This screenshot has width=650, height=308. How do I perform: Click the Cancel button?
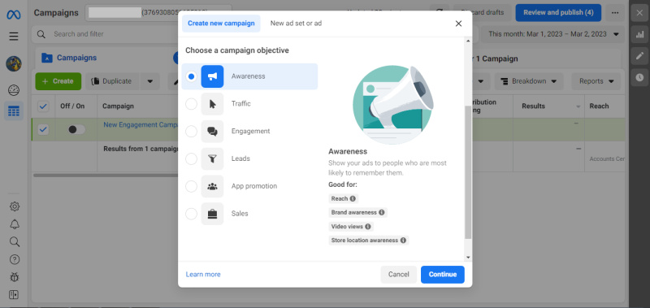(398, 275)
